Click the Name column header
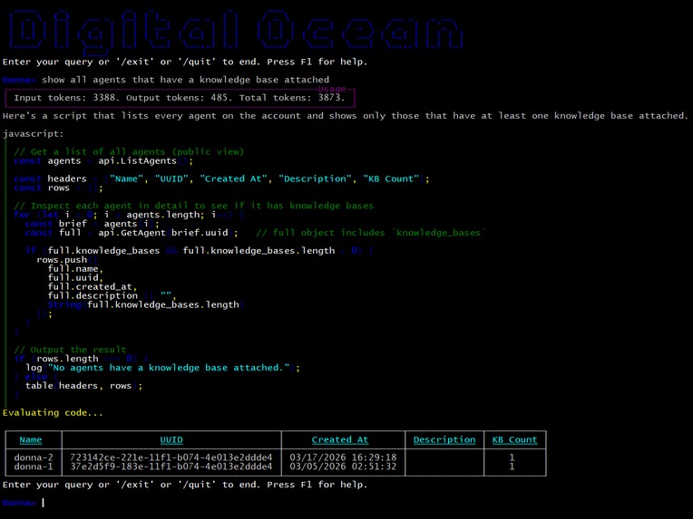 click(x=31, y=440)
